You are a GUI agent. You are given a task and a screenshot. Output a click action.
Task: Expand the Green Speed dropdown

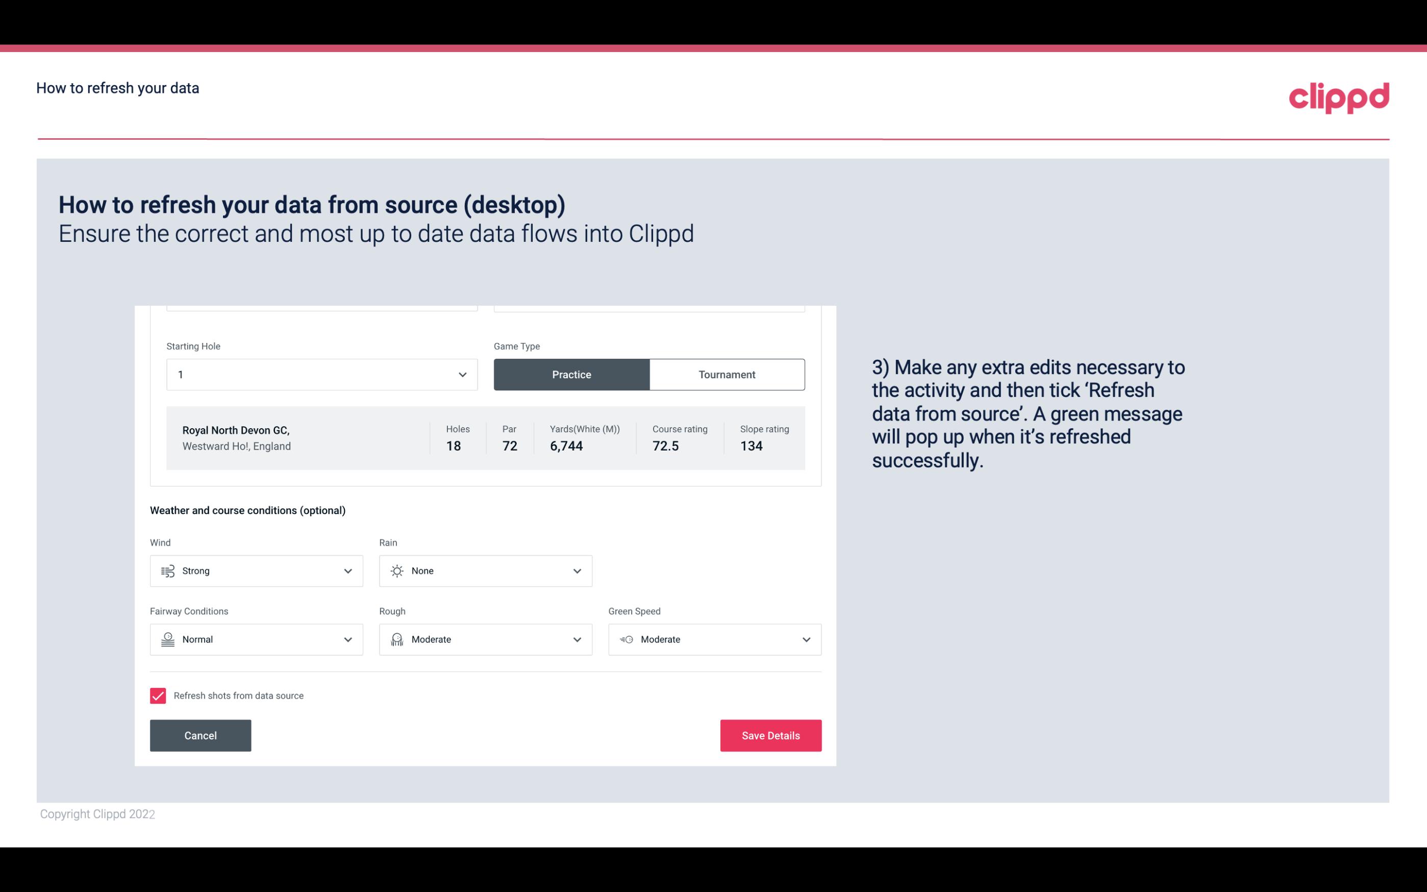click(807, 639)
